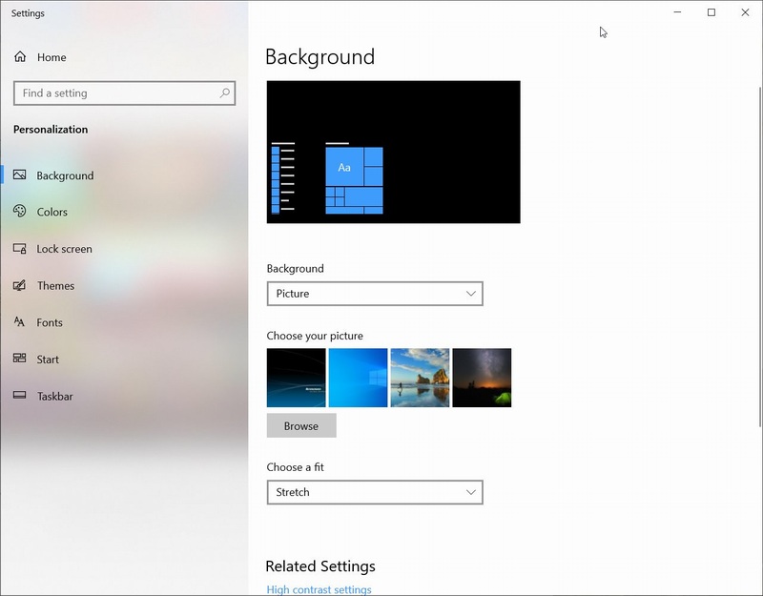Select the Background sidebar icon
Screen dimensions: 763x596
point(20,175)
